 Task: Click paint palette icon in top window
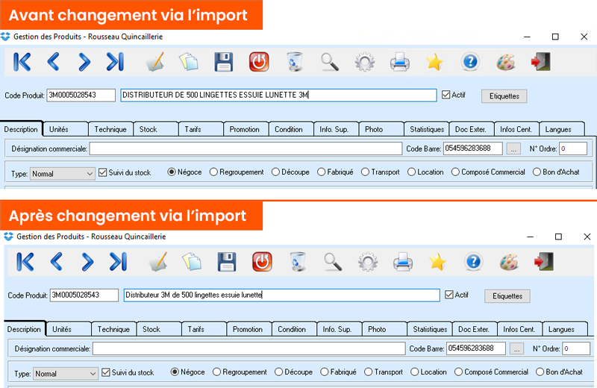click(506, 62)
